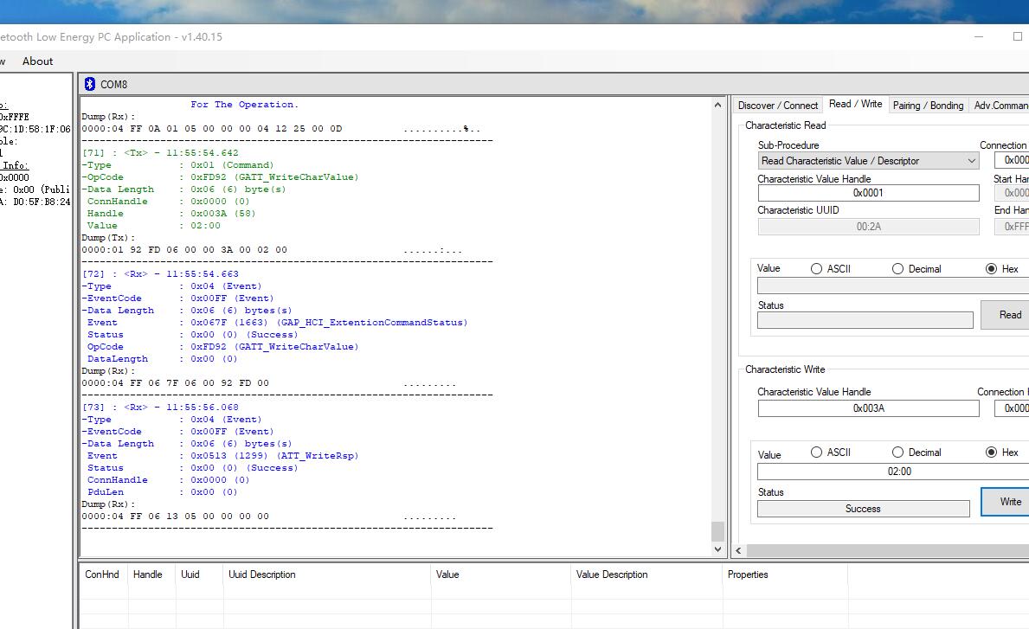Image resolution: width=1029 pixels, height=629 pixels.
Task: Click the Characteristic Write handle field 0x003A
Action: click(868, 408)
